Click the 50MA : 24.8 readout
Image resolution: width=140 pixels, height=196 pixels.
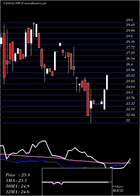(x=18, y=186)
